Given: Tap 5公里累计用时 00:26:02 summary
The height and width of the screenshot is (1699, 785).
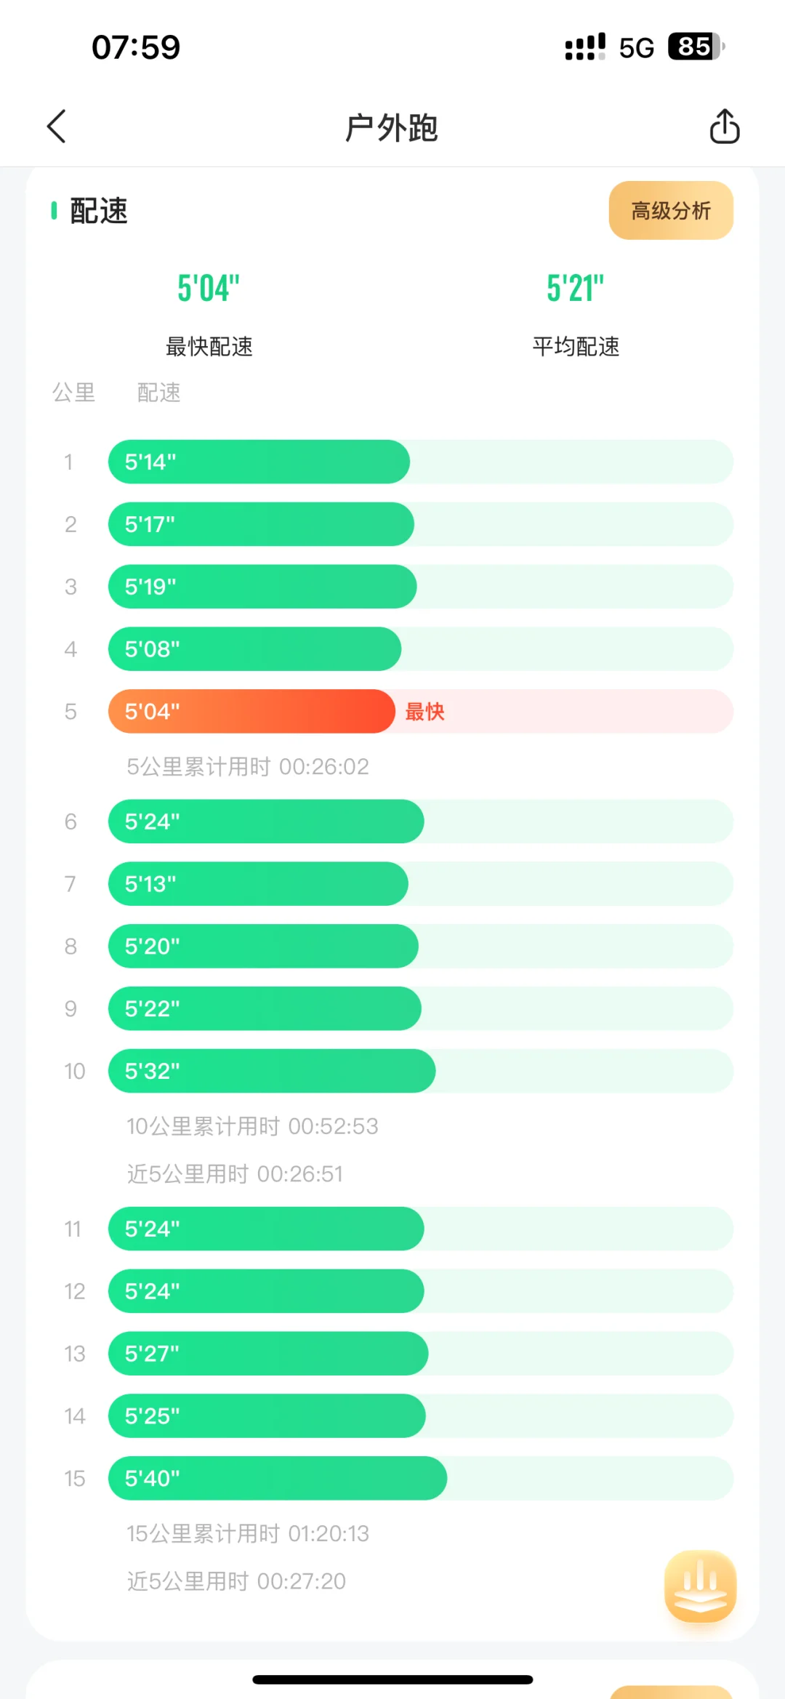Looking at the screenshot, I should tap(248, 766).
